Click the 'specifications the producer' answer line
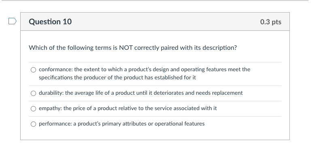Viewport: 321px width, 149px height. pos(117,78)
